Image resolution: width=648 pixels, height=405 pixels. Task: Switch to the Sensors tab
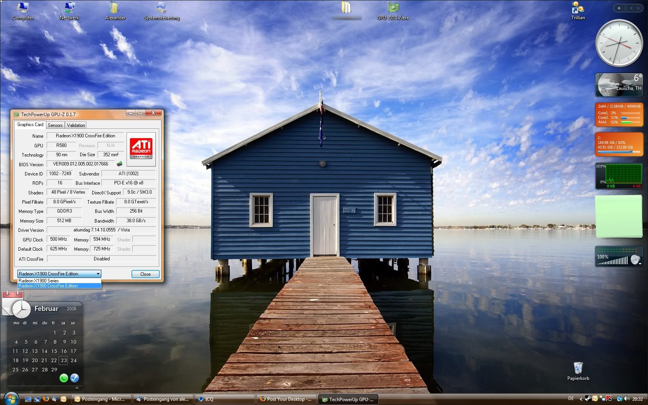pos(55,125)
